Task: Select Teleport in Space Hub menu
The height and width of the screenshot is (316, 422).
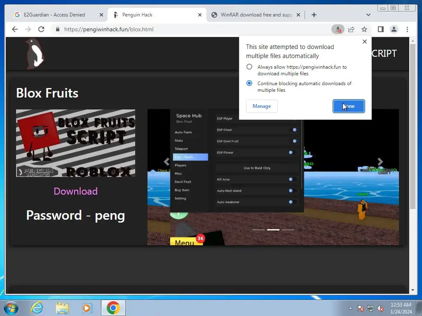Action: click(181, 149)
